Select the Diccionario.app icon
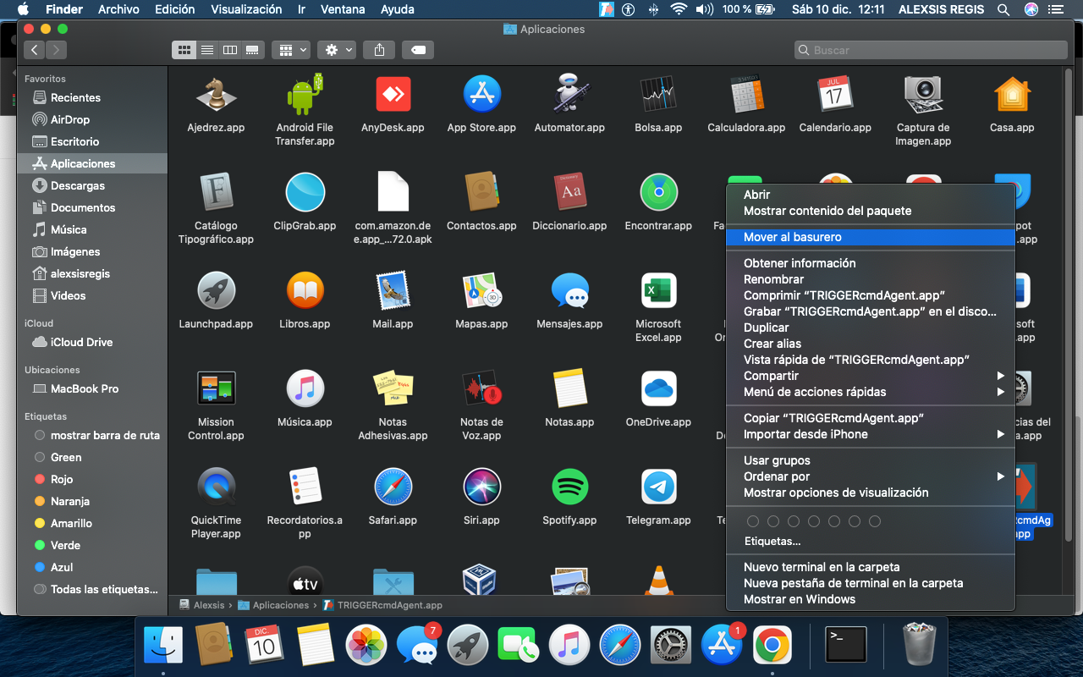The height and width of the screenshot is (677, 1083). pyautogui.click(x=569, y=192)
